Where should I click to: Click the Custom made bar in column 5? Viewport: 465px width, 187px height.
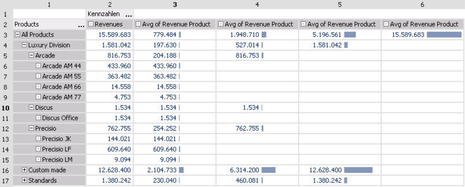[358, 170]
